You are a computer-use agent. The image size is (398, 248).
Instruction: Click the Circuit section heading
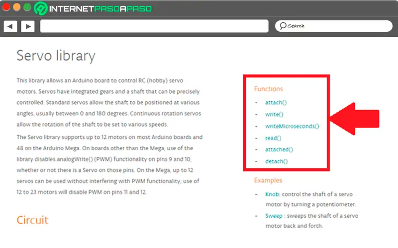[32, 220]
